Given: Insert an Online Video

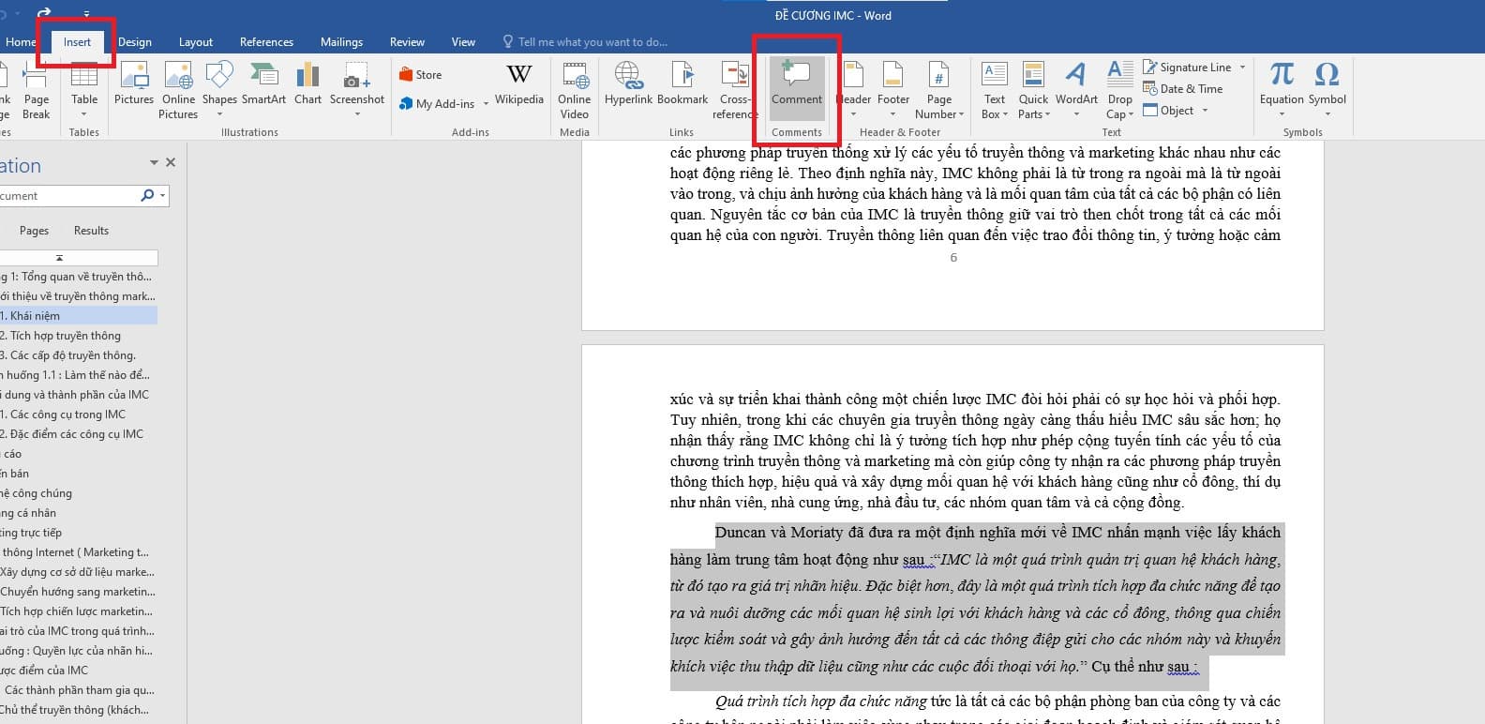Looking at the screenshot, I should tap(575, 90).
